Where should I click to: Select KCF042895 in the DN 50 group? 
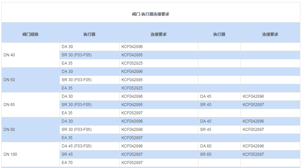click(x=132, y=80)
